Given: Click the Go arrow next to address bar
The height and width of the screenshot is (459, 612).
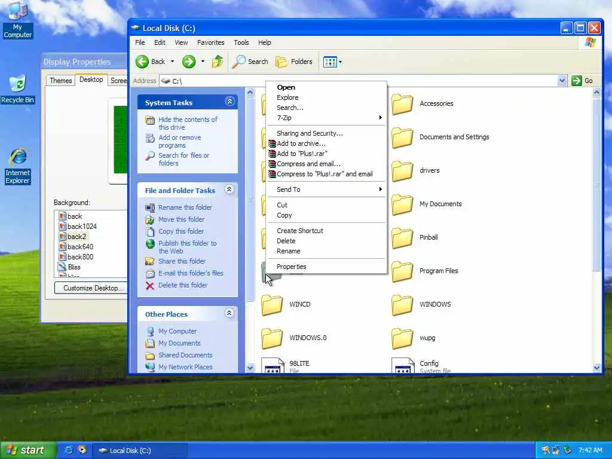Looking at the screenshot, I should pos(577,81).
